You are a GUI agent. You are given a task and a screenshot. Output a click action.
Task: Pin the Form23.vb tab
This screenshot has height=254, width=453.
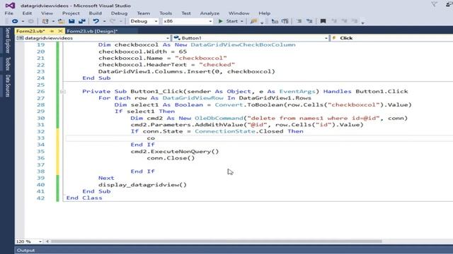52,31
